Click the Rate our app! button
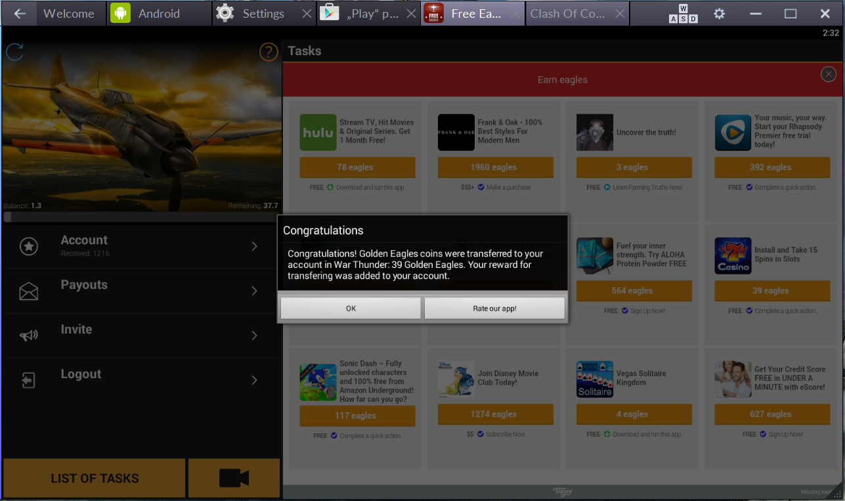Image resolution: width=845 pixels, height=501 pixels. 494,308
